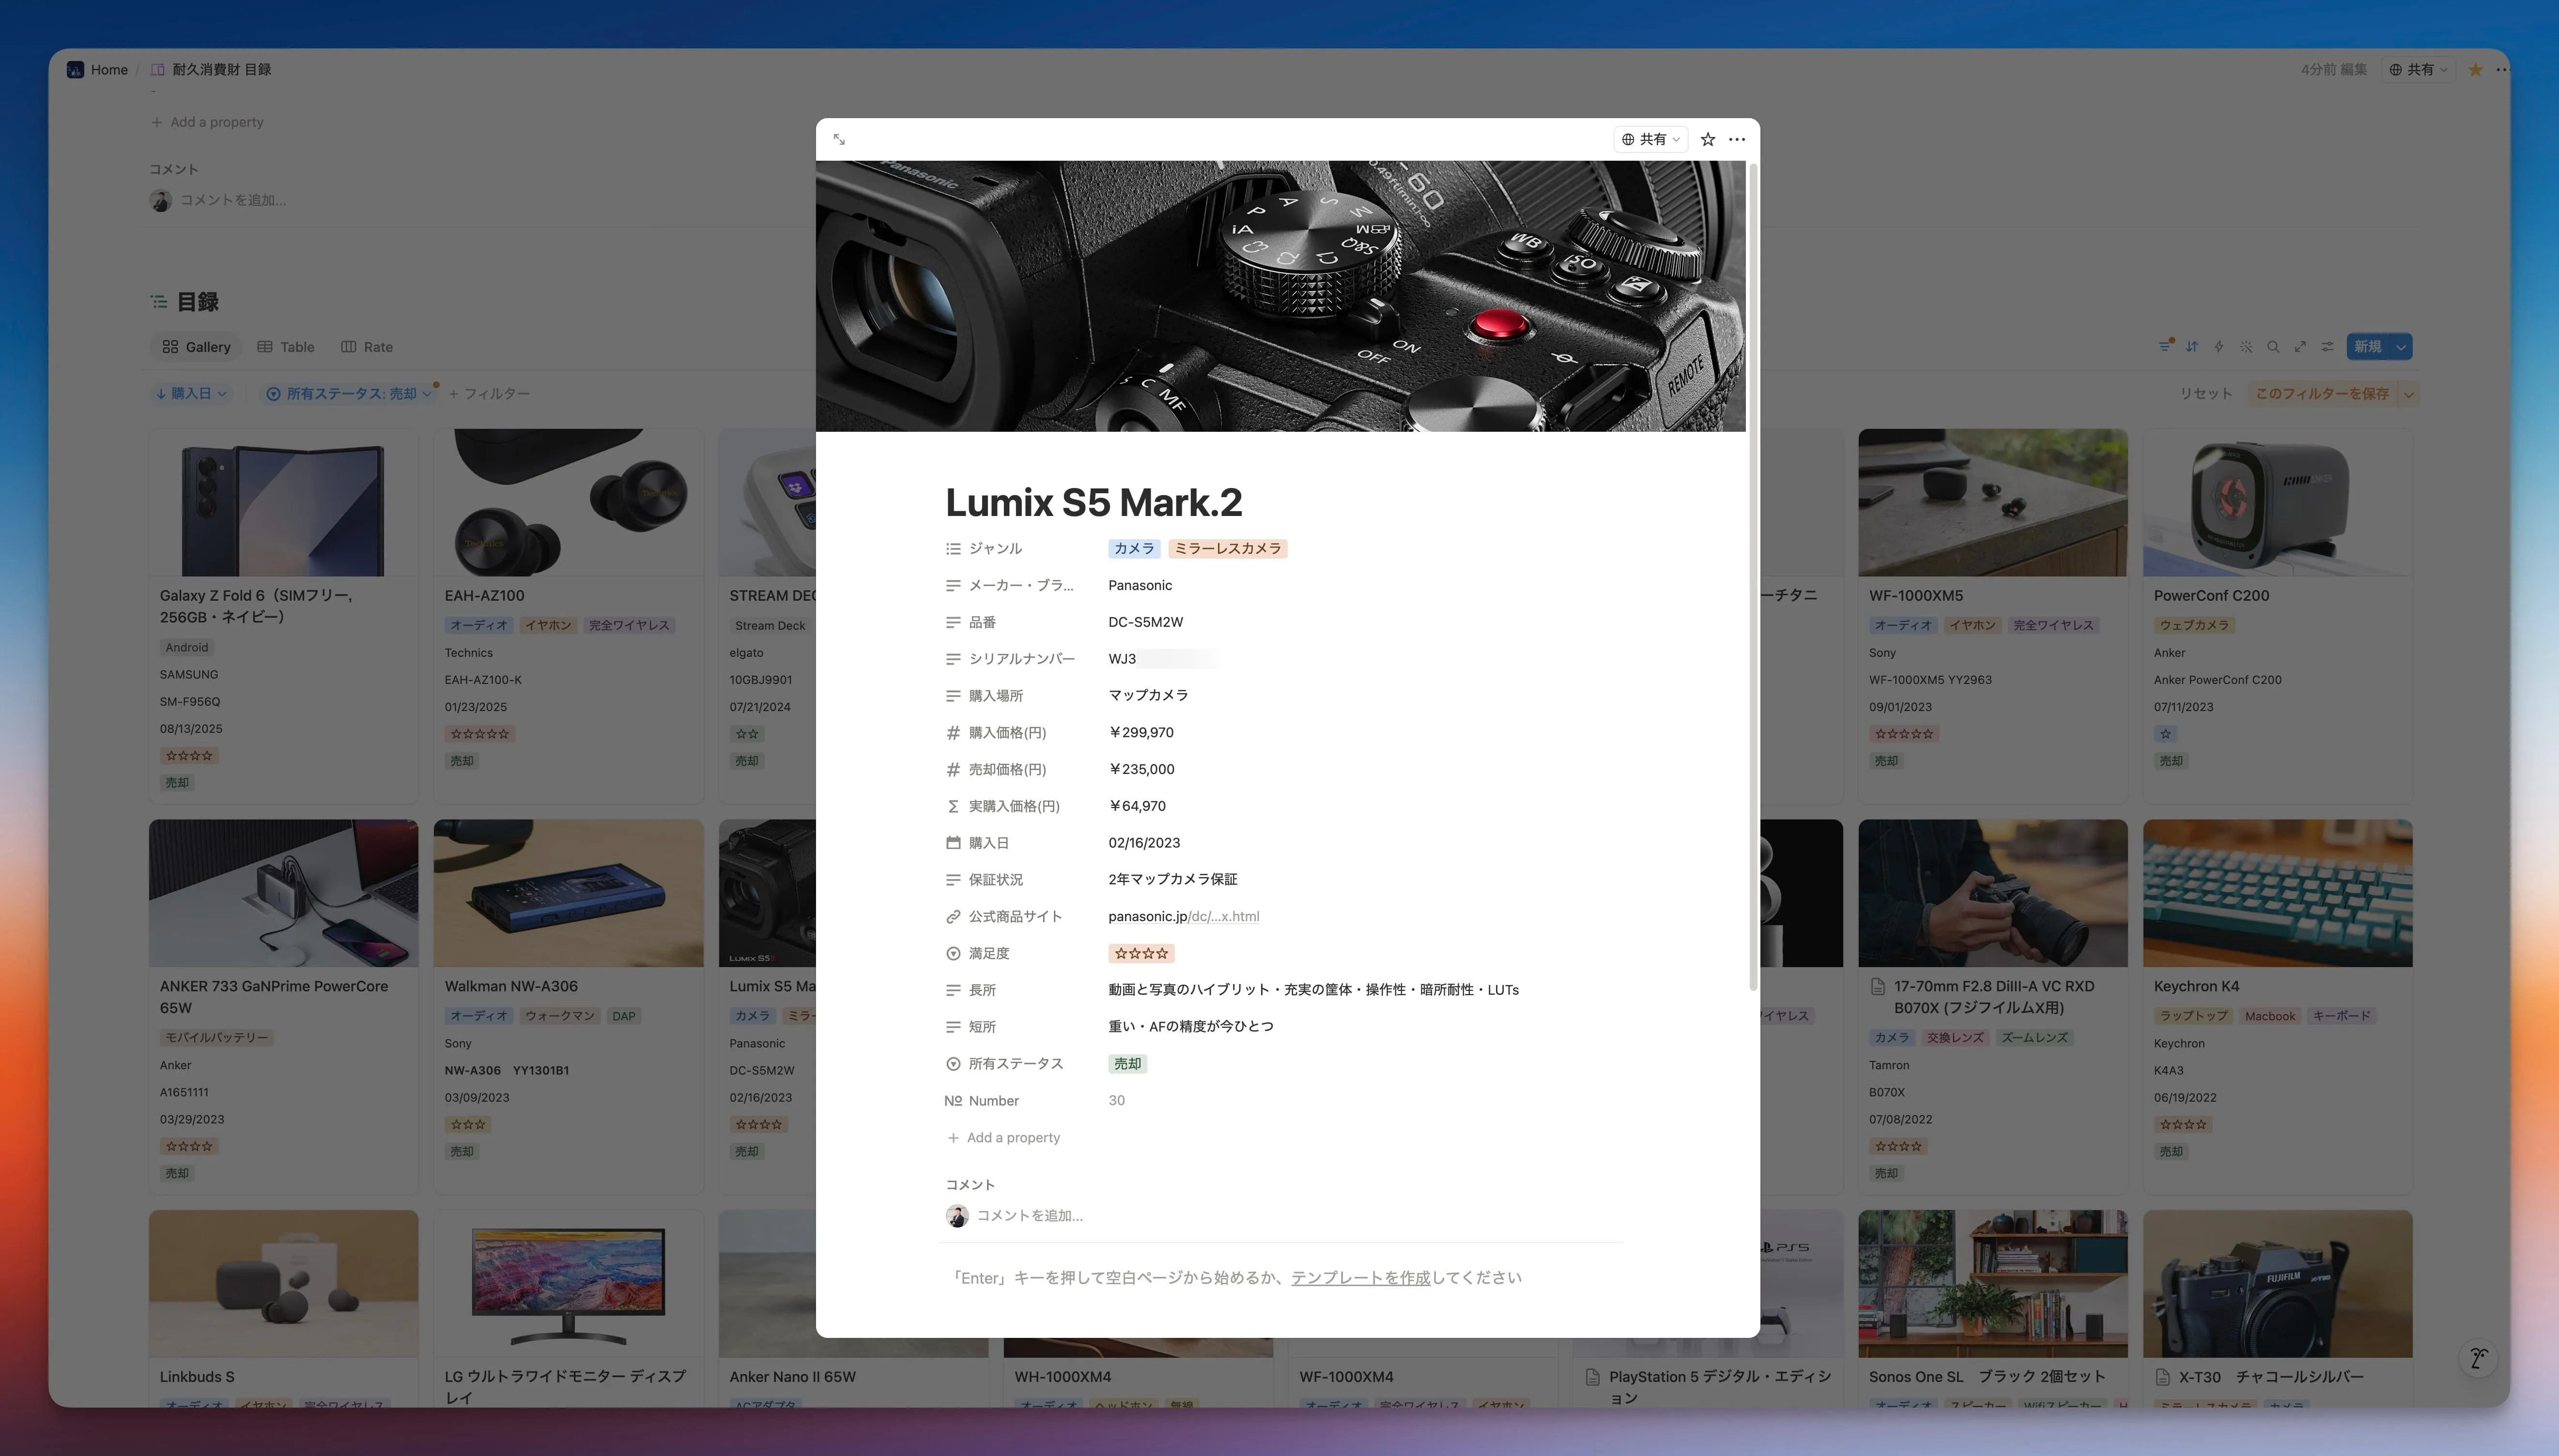Image resolution: width=2559 pixels, height=1456 pixels.
Task: Click the blue 新規 button
Action: click(x=2368, y=346)
